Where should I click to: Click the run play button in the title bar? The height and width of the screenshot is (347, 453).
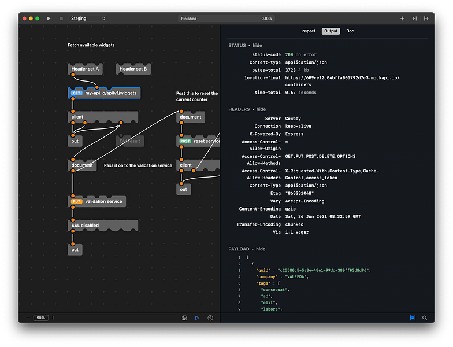coord(49,19)
